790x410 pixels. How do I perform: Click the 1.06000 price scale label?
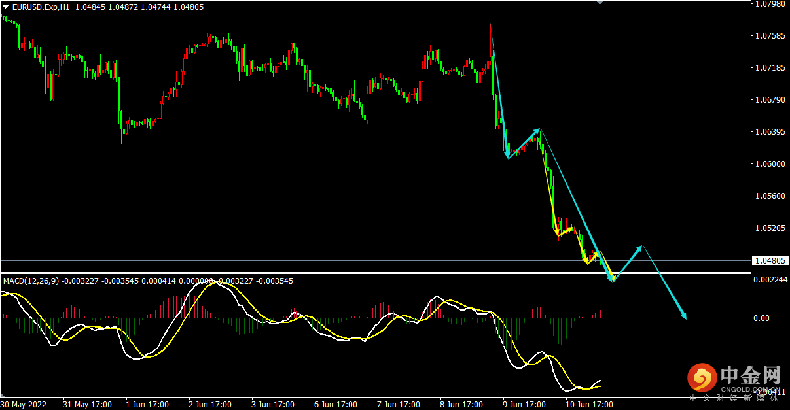tap(770, 164)
